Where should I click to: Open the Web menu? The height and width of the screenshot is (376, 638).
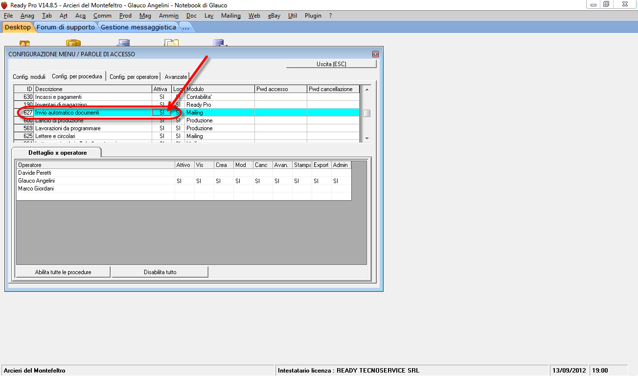254,16
